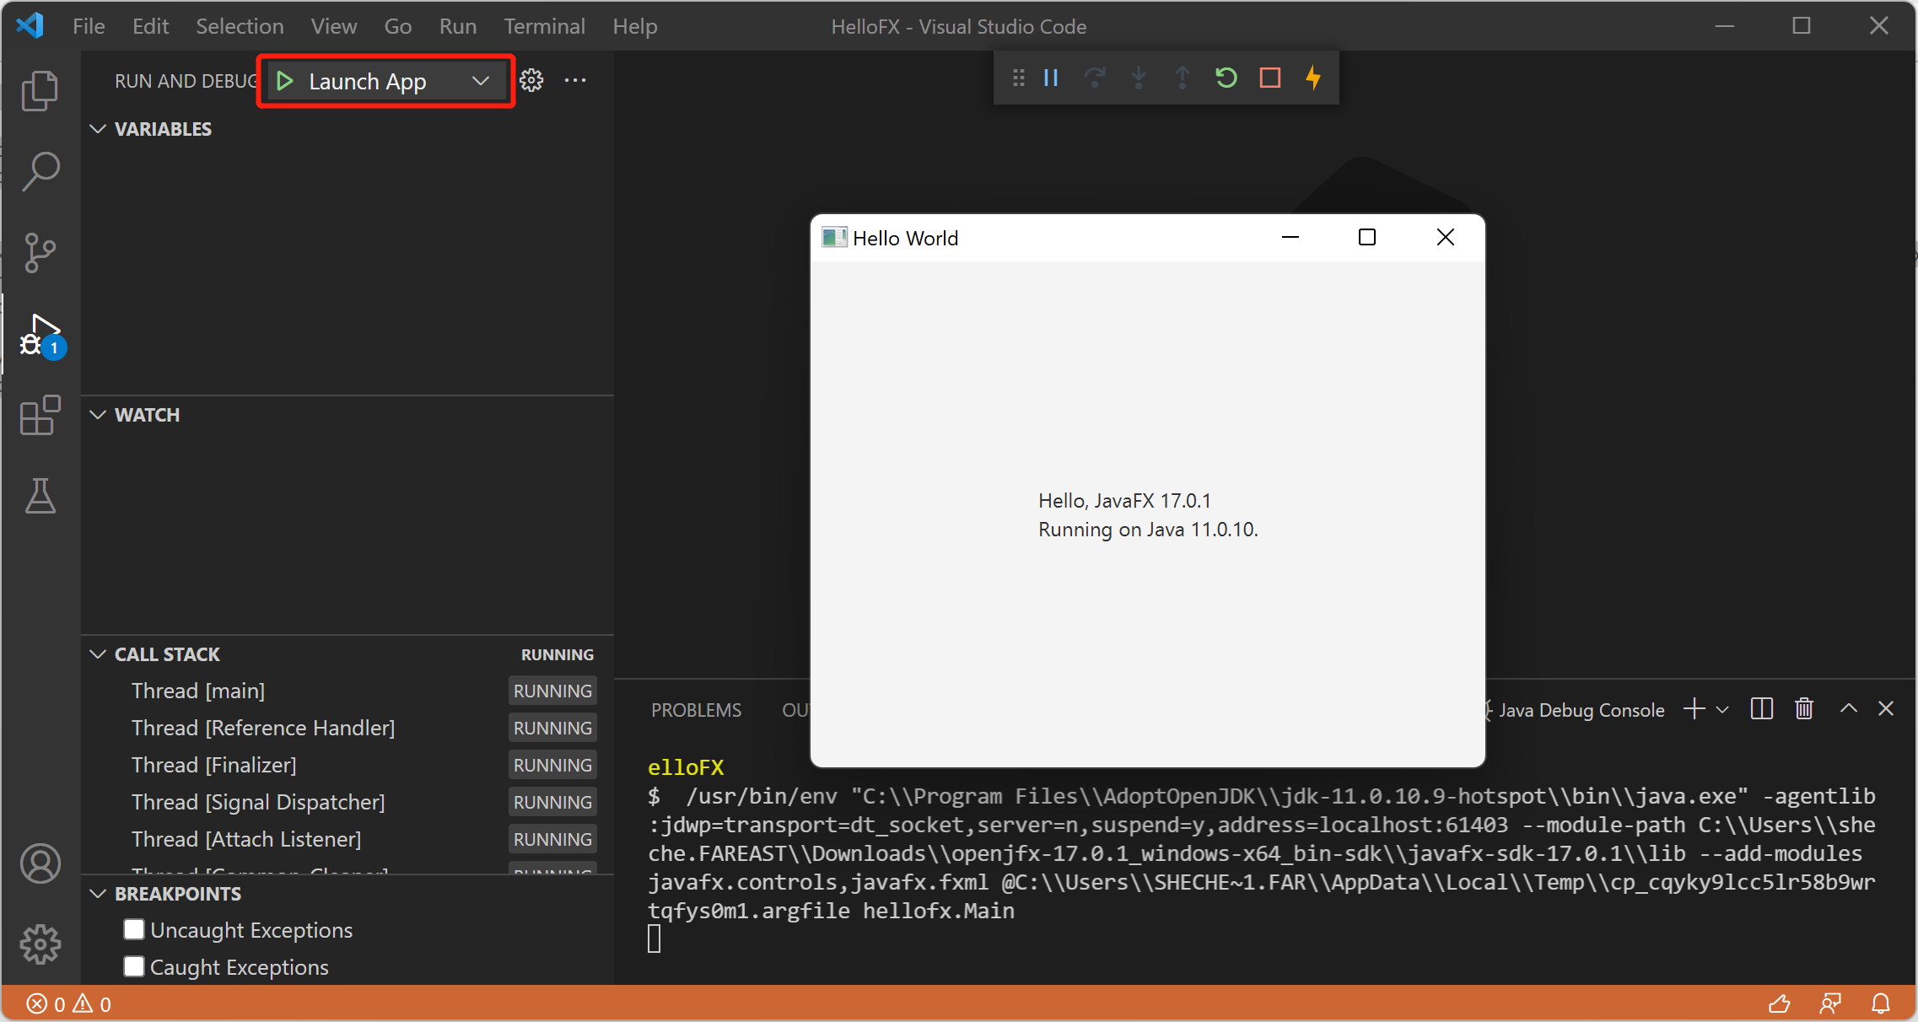Open the Terminal menu
The width and height of the screenshot is (1918, 1022).
point(544,26)
